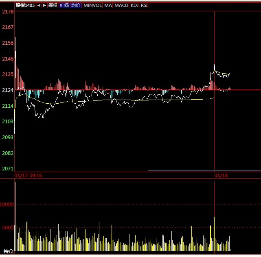This screenshot has height=257, width=261.
Task: Toggle the 等权 equal-weight option
Action: pyautogui.click(x=53, y=5)
